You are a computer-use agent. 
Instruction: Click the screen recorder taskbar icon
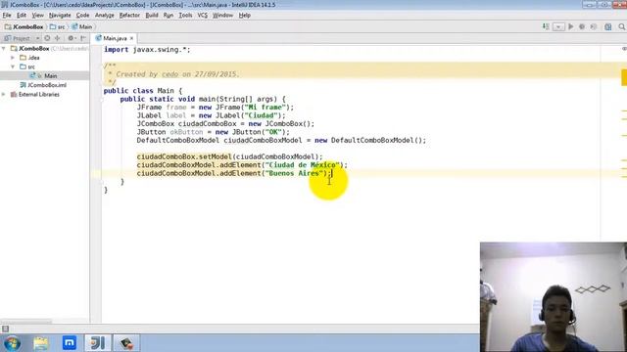click(126, 343)
